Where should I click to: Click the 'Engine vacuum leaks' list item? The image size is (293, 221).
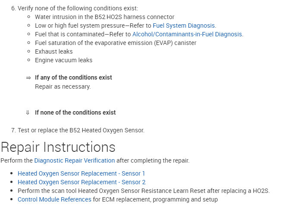(63, 60)
